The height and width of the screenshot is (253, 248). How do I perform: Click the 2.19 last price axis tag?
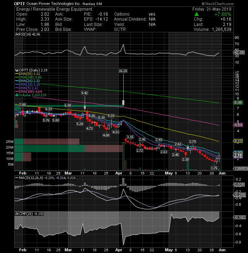pos(238,156)
